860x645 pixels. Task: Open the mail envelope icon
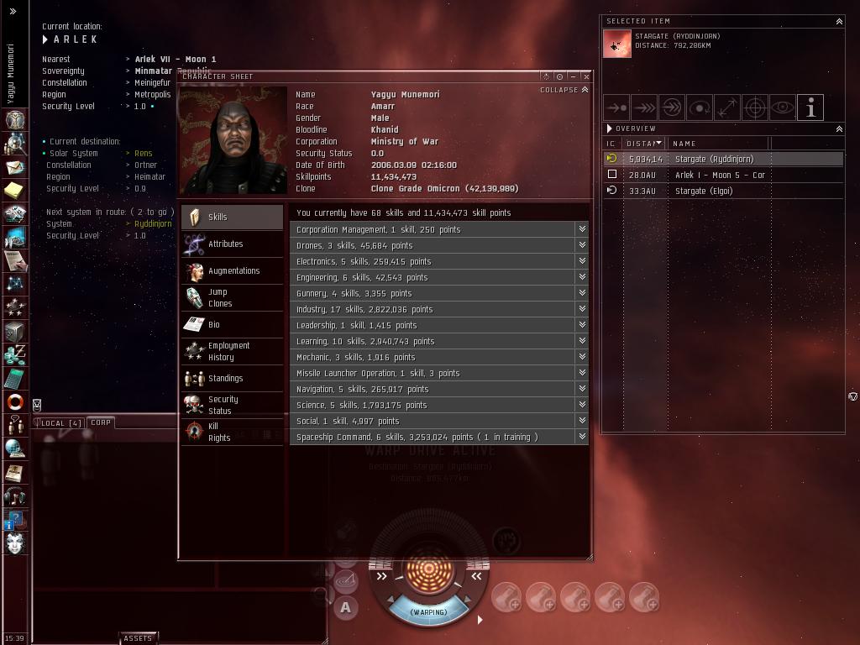click(x=15, y=167)
